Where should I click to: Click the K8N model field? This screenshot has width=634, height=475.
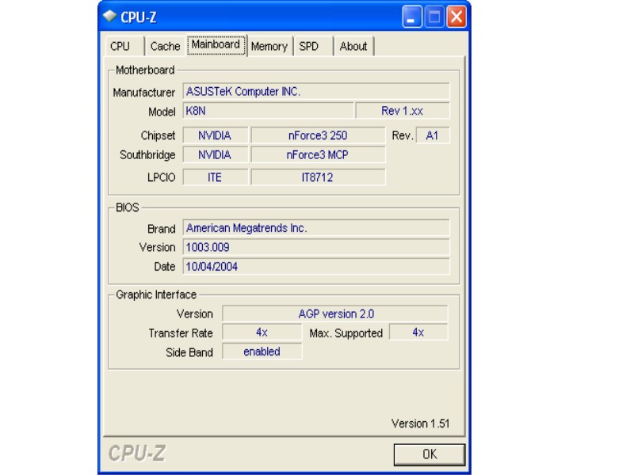click(268, 111)
